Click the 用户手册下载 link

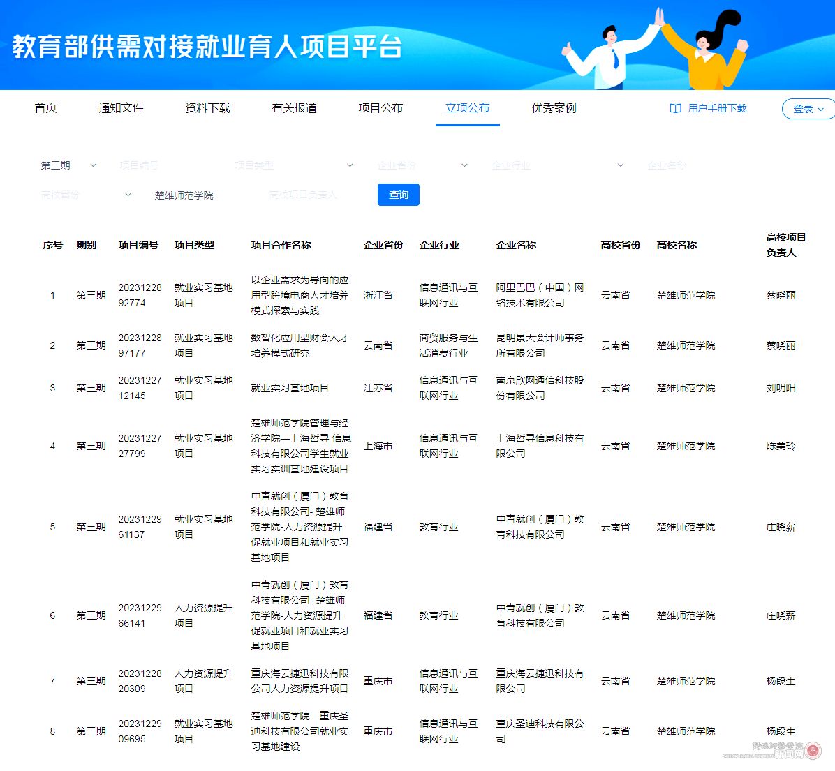pos(717,109)
